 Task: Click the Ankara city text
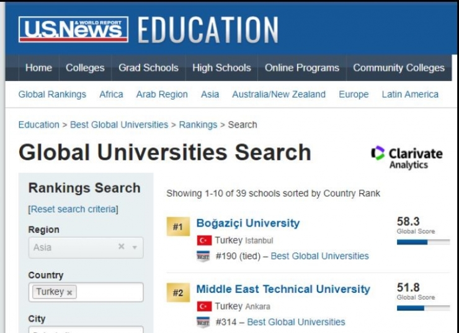257,307
